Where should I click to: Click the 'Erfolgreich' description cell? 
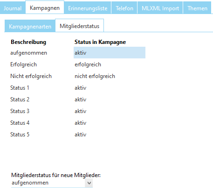point(23,64)
